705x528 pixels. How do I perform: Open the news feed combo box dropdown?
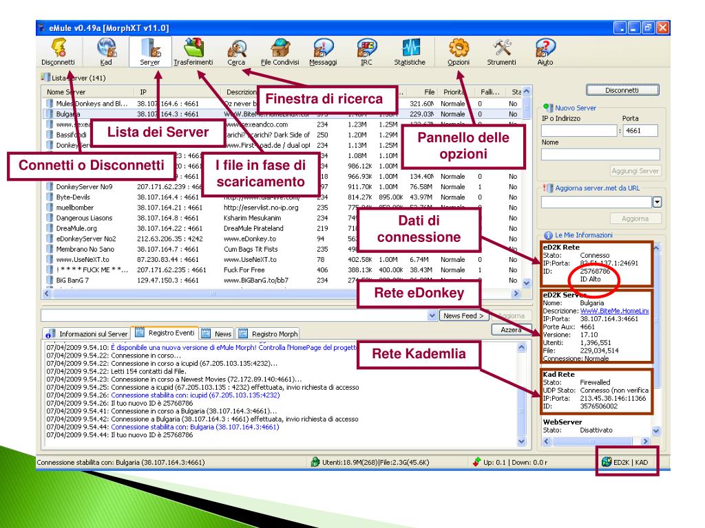click(432, 316)
